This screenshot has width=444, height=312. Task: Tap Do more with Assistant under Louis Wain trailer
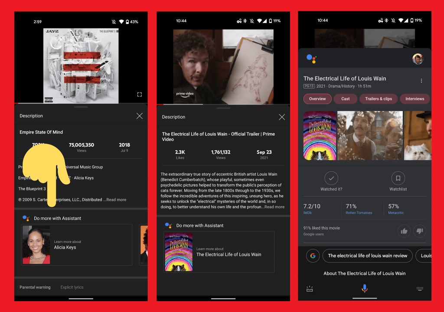(200, 226)
